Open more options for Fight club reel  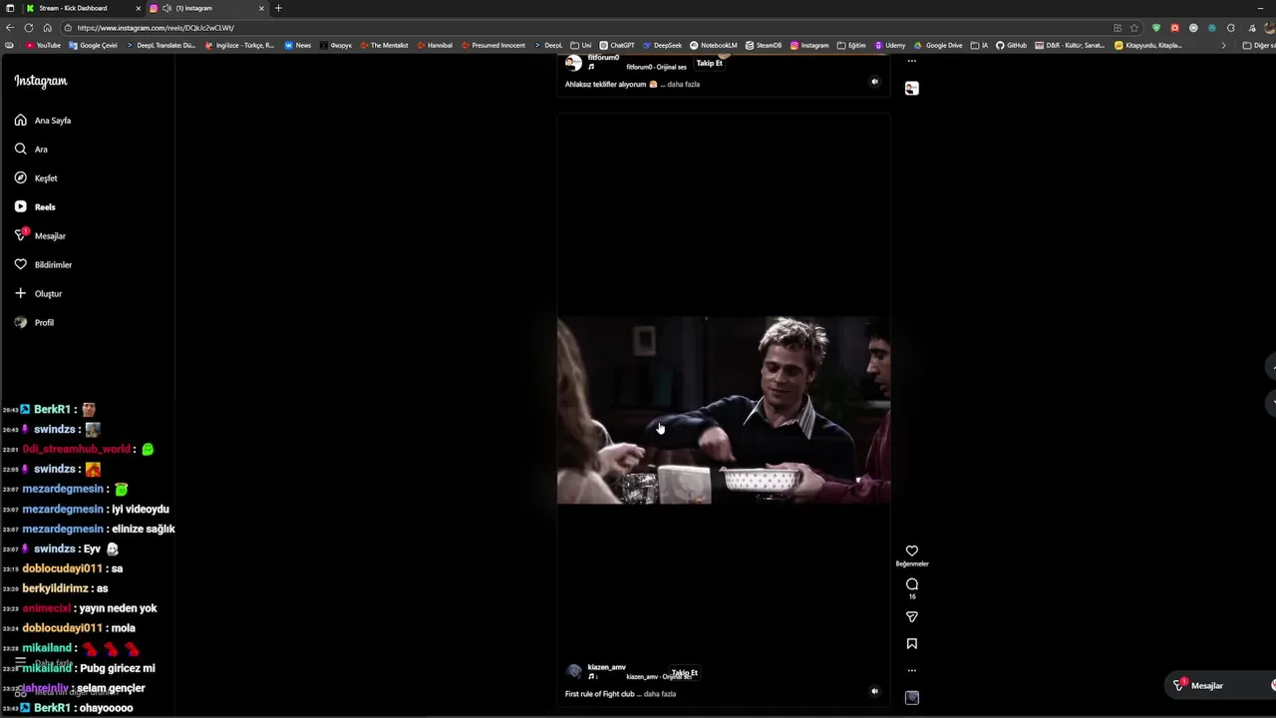coord(911,670)
